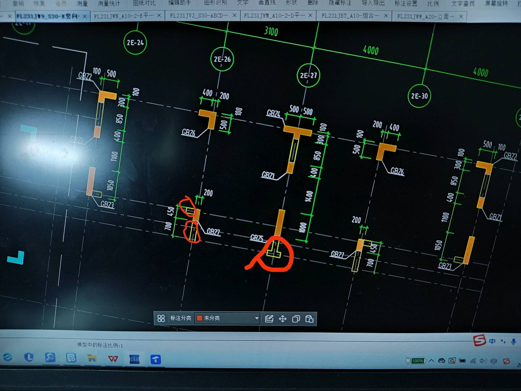Click the 撤销 undo tool

(x=18, y=3)
